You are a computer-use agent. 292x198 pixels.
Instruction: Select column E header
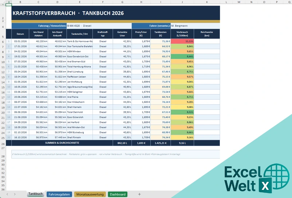point(79,2)
